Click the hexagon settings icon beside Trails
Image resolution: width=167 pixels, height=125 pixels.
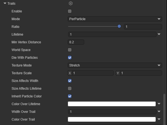coord(71,4)
